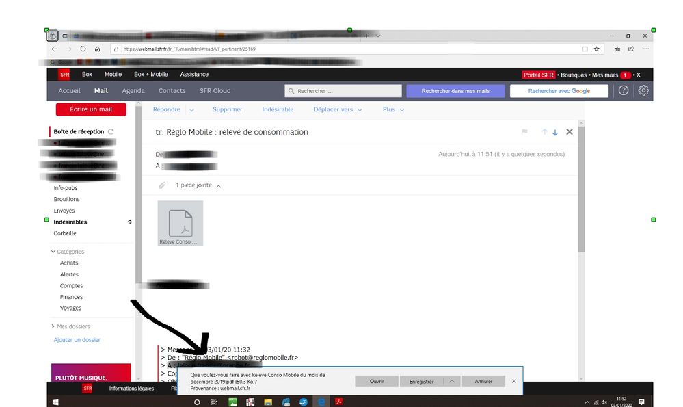Click Ajouter un dossier
Screen dimensions: 683x407
[77, 340]
